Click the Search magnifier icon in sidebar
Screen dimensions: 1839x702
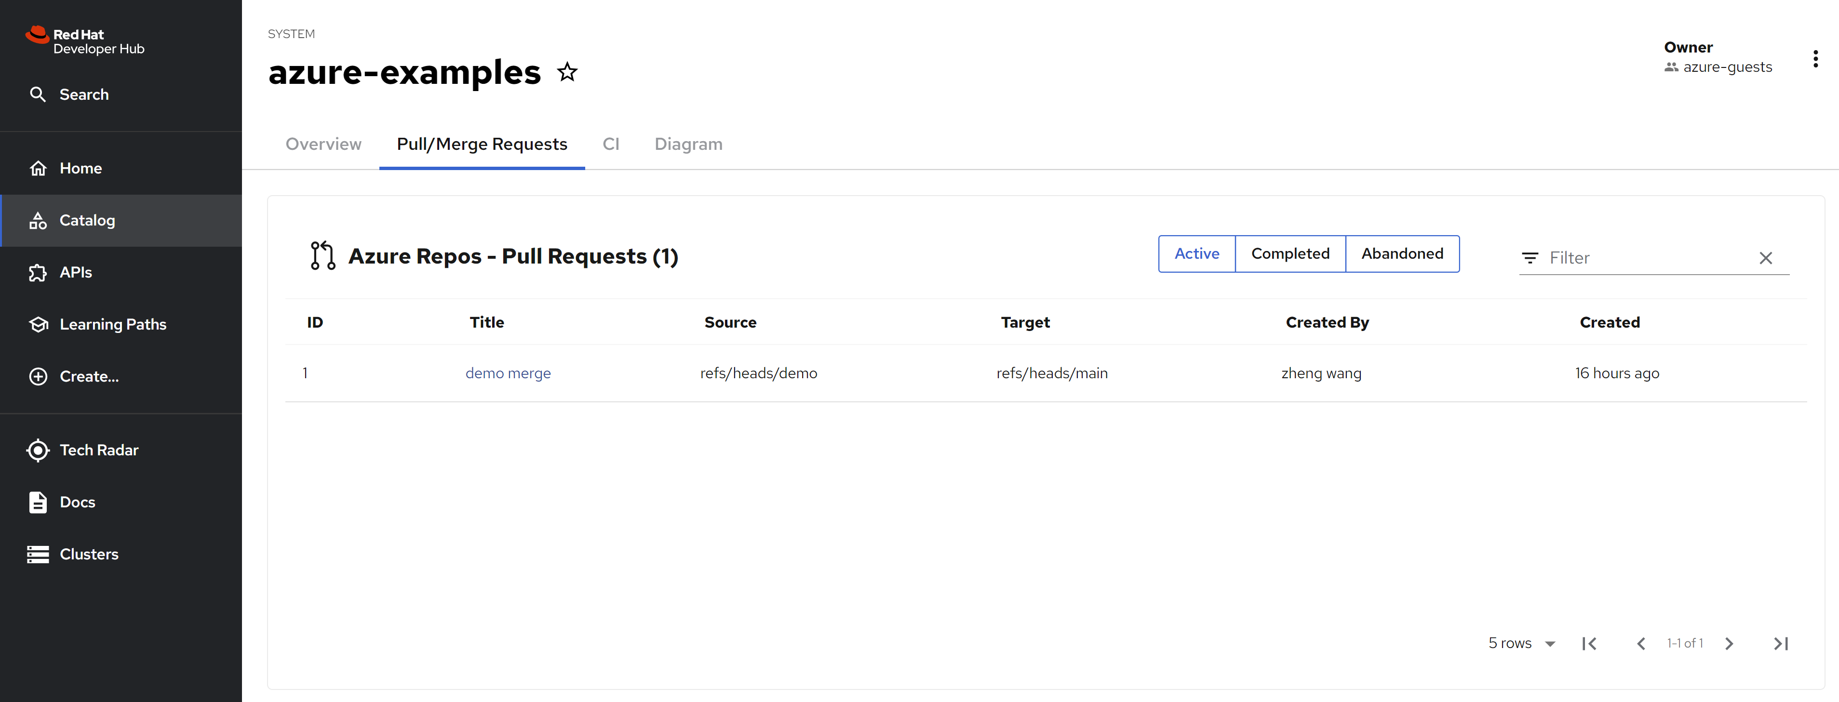coord(38,94)
